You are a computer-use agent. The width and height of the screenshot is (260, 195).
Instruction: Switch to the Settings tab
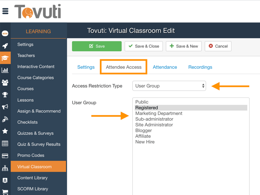[86, 67]
